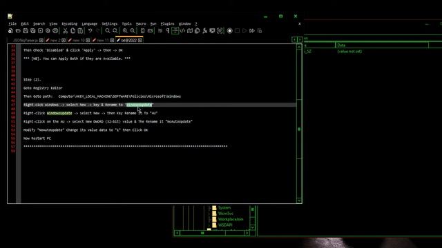Image resolution: width=442 pixels, height=248 pixels.
Task: Select the WcmSvc key in Registry tree
Action: [226, 214]
